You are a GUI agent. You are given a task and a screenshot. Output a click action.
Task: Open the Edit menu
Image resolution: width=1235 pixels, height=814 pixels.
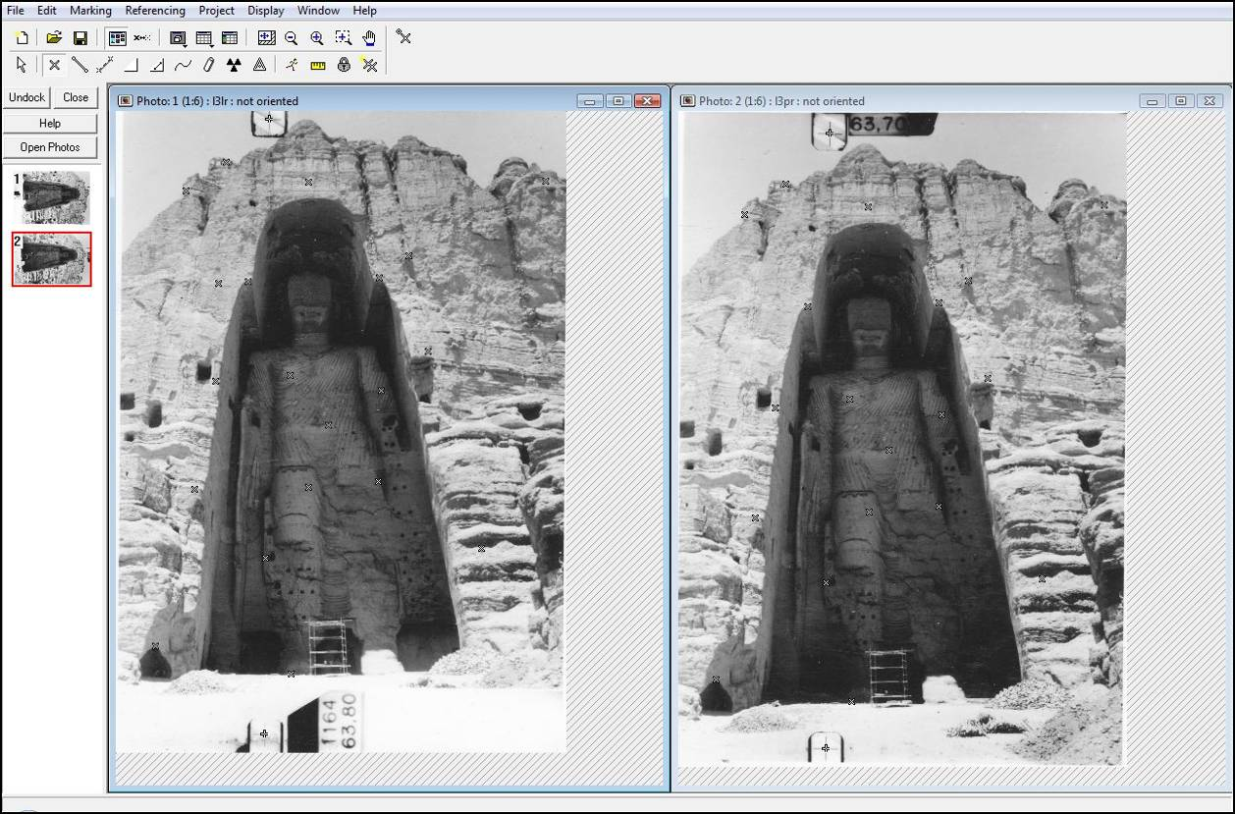[x=47, y=11]
